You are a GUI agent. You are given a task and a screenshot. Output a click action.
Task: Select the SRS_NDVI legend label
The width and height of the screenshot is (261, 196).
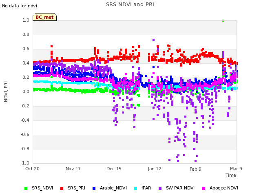tap(42, 188)
